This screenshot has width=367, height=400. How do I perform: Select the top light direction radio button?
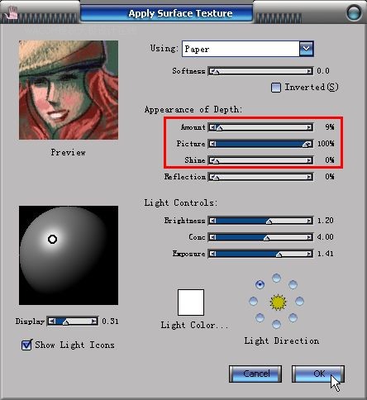click(x=276, y=278)
